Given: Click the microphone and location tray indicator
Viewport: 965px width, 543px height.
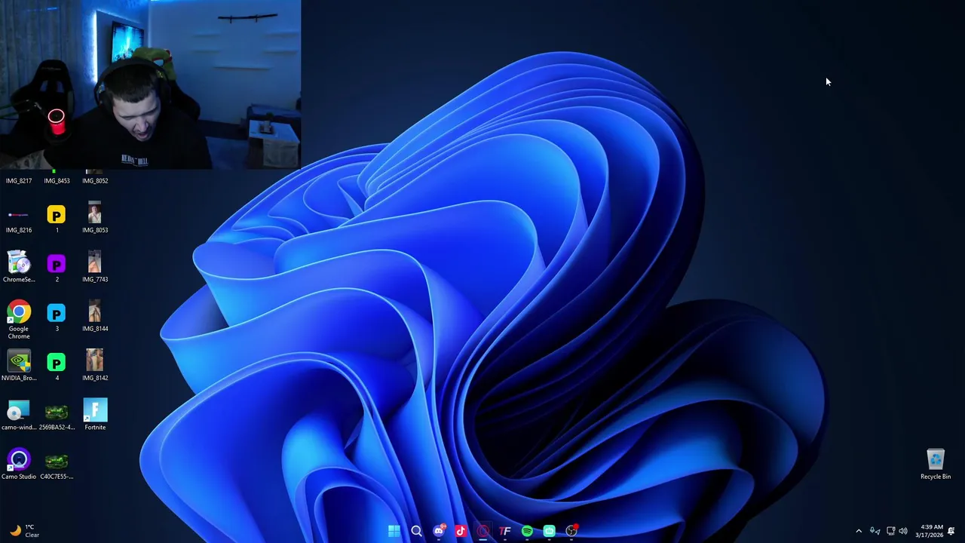Looking at the screenshot, I should 875,531.
